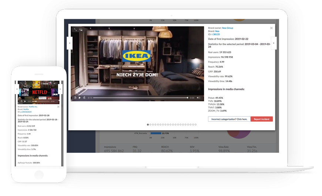The image size is (322, 196).
Task: Rewind the IKEA video a few seconds
Action: pyautogui.click(x=76, y=98)
